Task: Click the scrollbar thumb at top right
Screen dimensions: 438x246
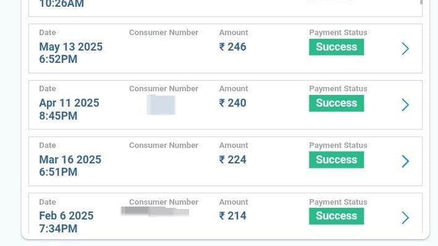Action: tap(421, 2)
